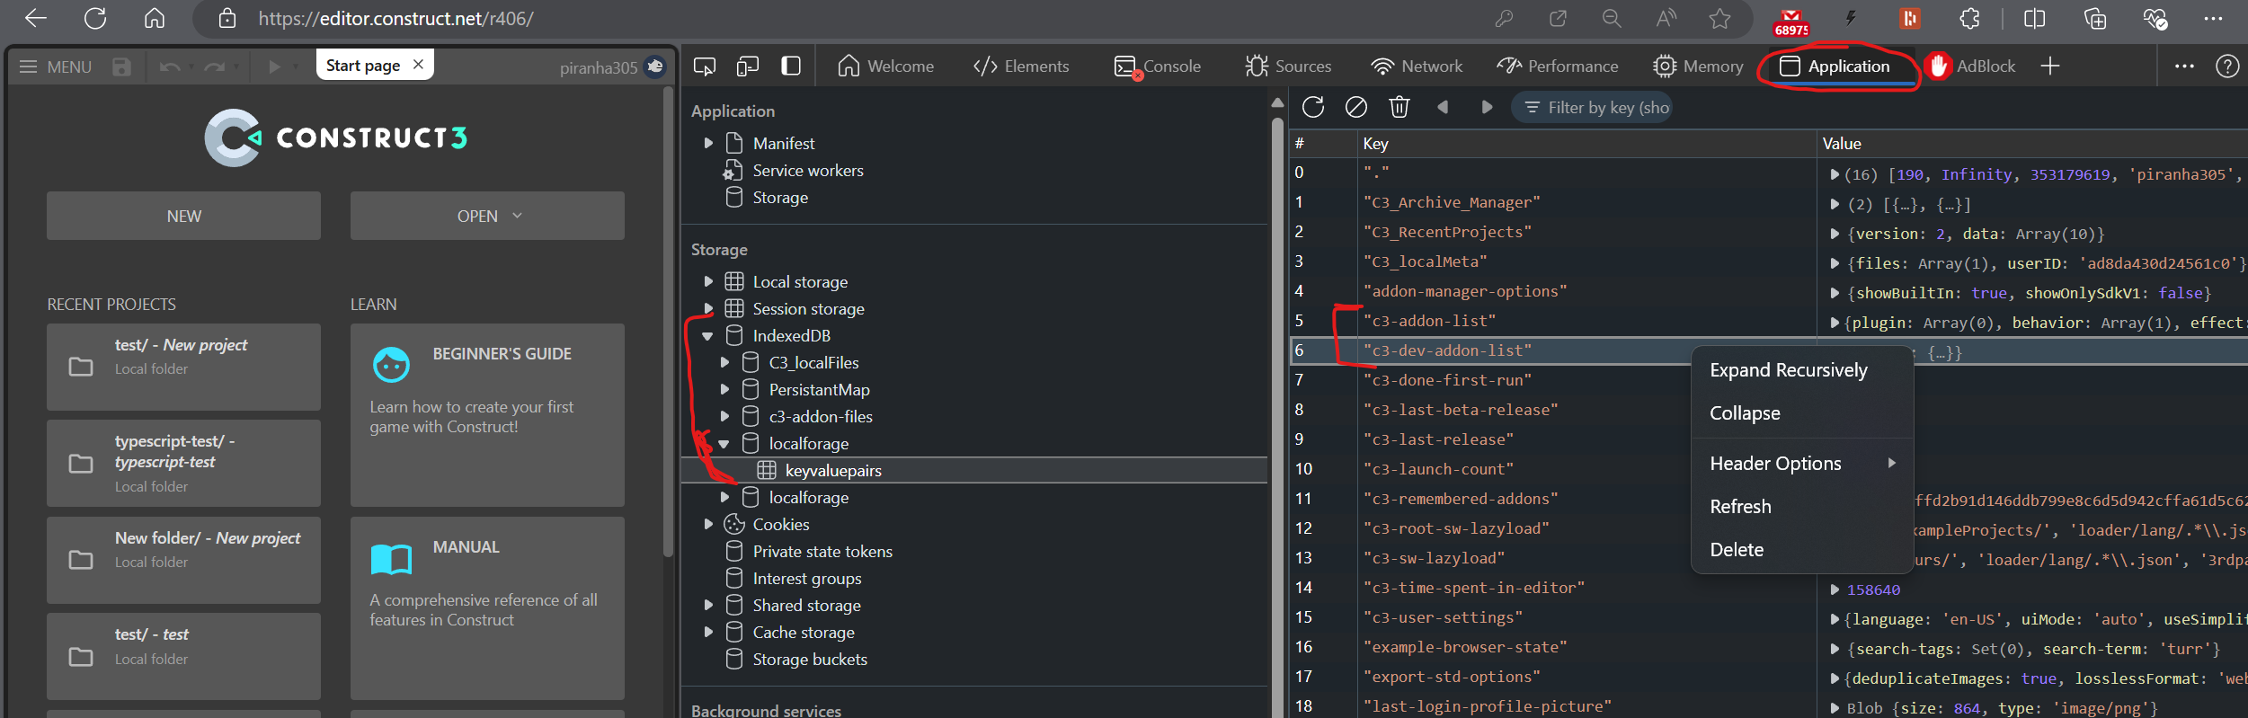Show previous page triangle arrow
The width and height of the screenshot is (2248, 718).
(x=1443, y=107)
